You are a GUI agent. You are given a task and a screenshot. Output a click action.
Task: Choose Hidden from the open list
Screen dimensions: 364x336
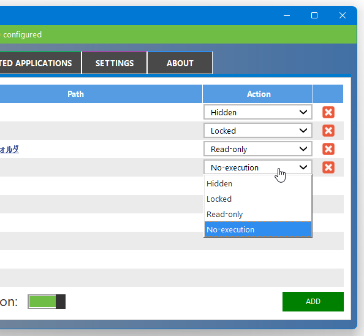click(x=257, y=184)
